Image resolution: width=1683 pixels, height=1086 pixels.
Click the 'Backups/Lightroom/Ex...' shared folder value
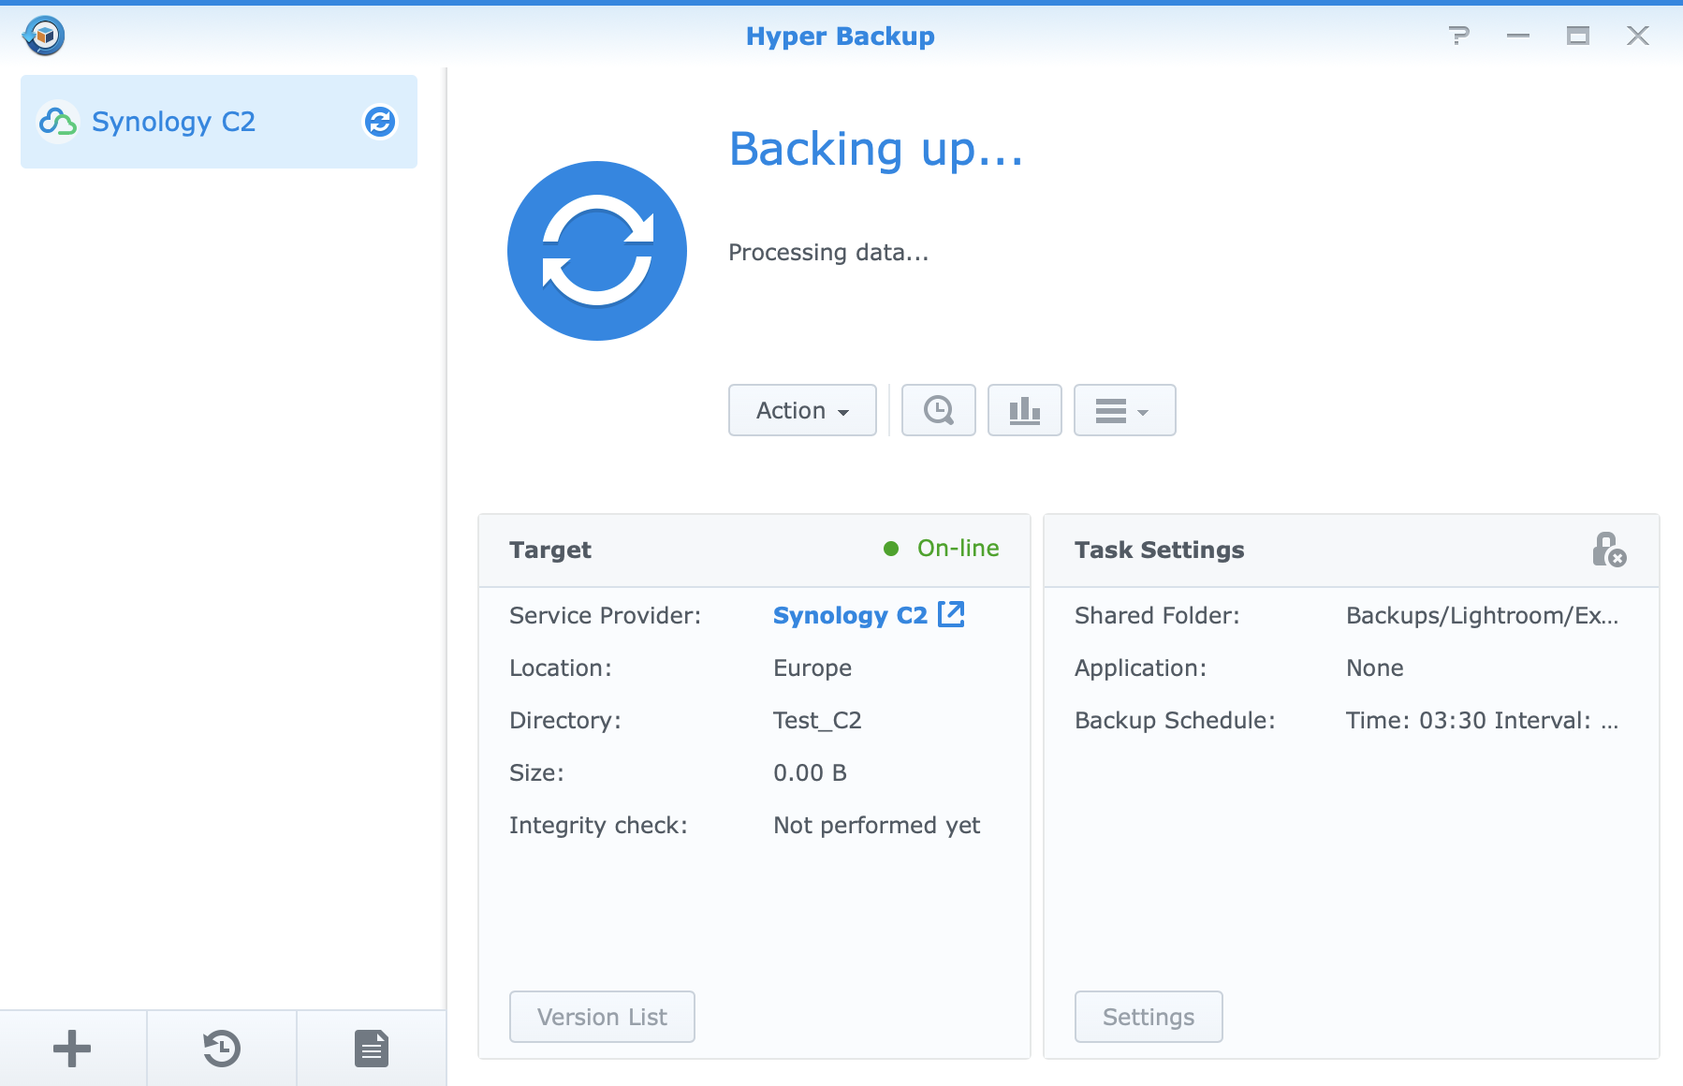pos(1482,615)
